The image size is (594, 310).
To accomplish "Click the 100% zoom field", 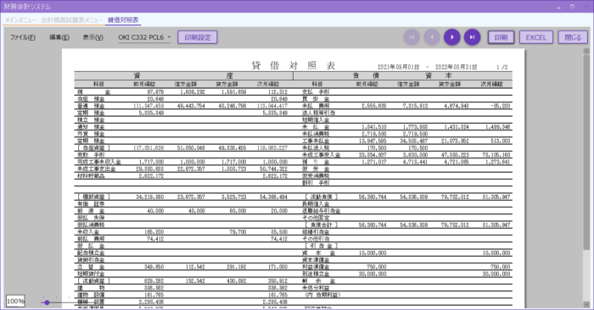I will [15, 302].
